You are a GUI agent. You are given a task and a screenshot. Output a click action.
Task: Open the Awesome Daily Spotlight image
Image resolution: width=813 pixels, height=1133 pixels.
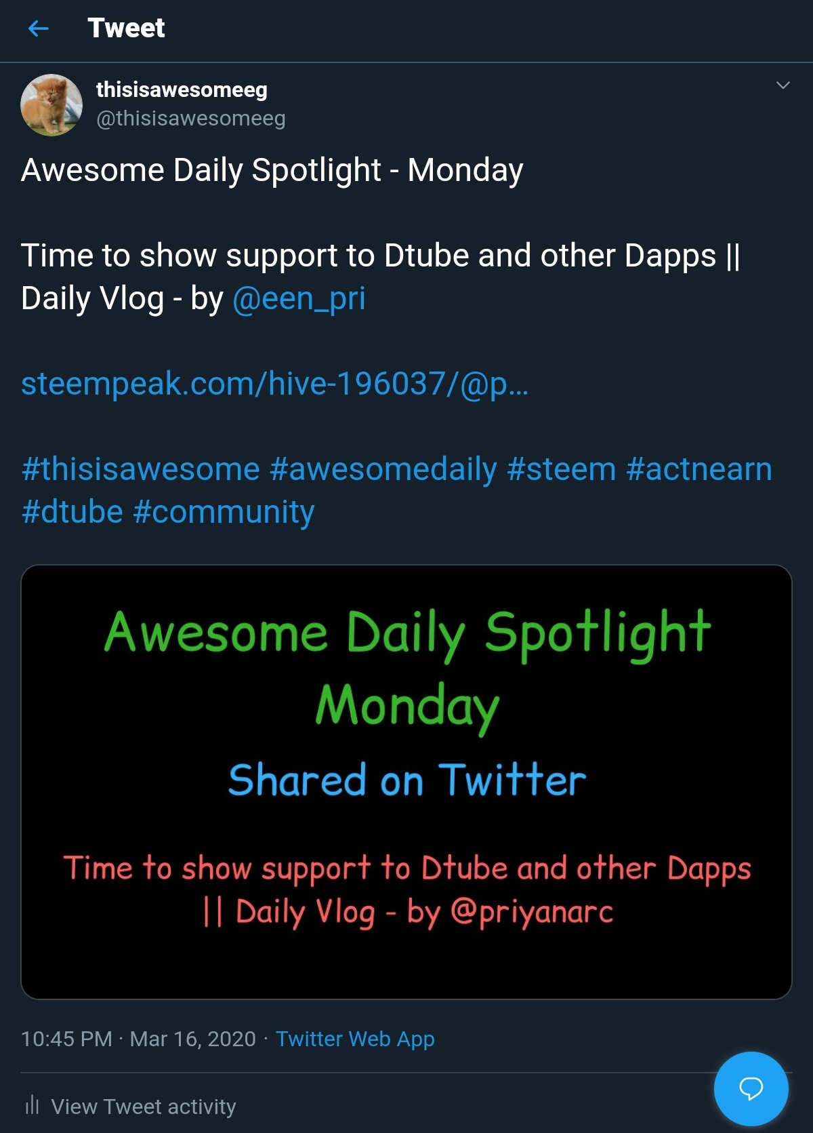[x=406, y=781]
